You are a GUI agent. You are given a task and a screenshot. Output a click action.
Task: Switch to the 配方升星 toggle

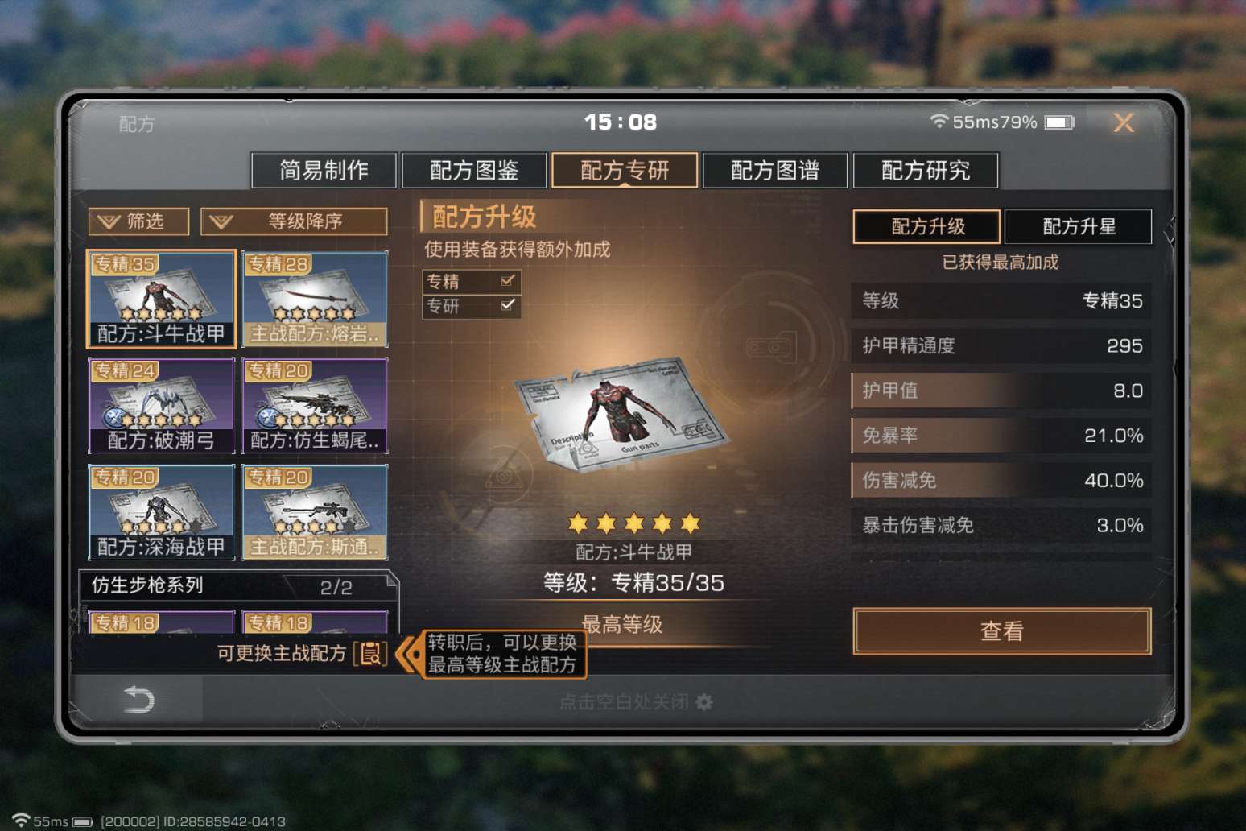[x=1079, y=226]
